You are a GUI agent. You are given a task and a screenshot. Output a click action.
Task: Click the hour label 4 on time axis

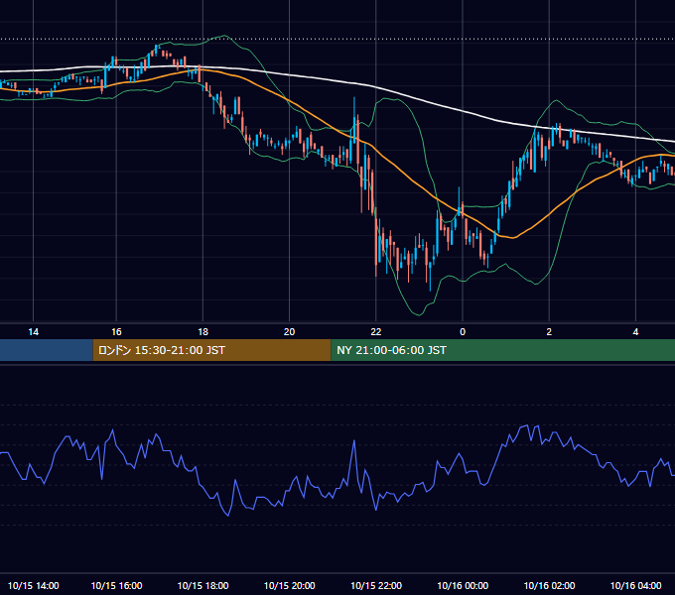[x=635, y=332]
